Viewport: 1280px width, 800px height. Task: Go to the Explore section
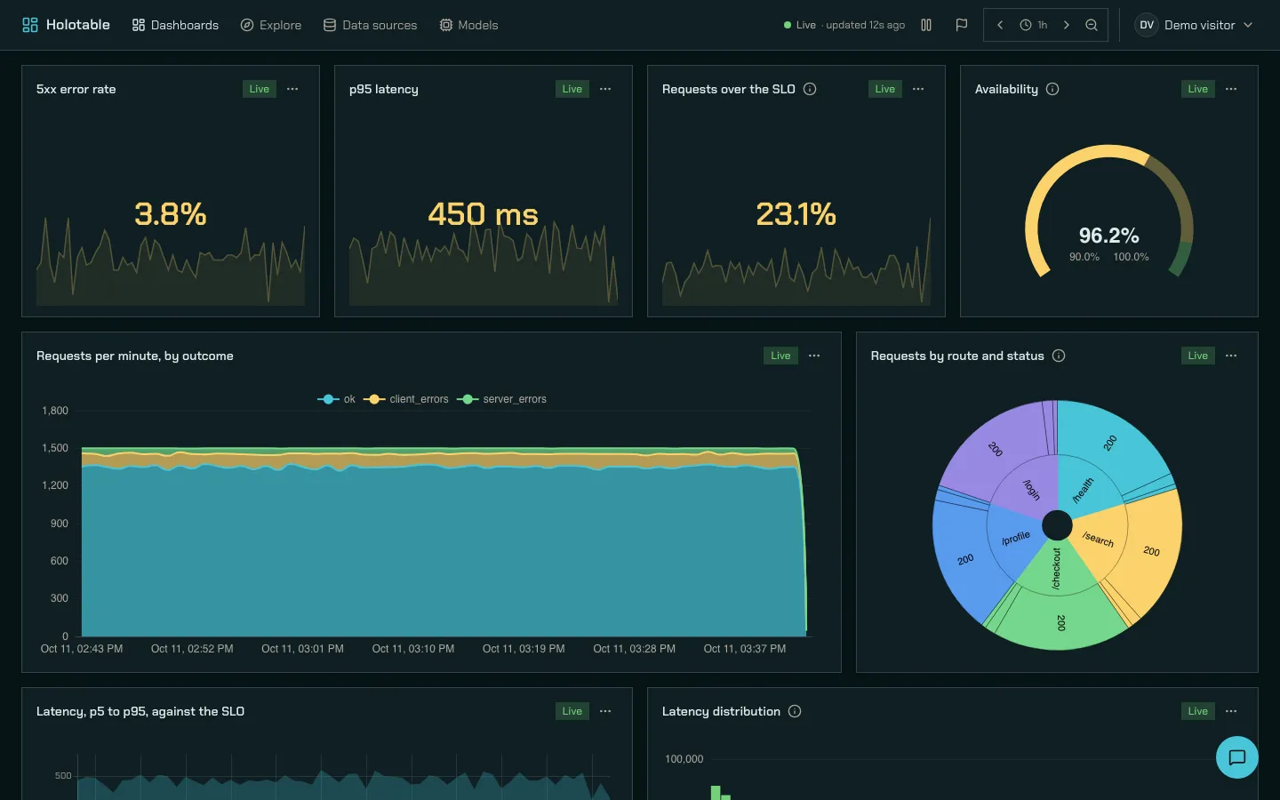271,25
